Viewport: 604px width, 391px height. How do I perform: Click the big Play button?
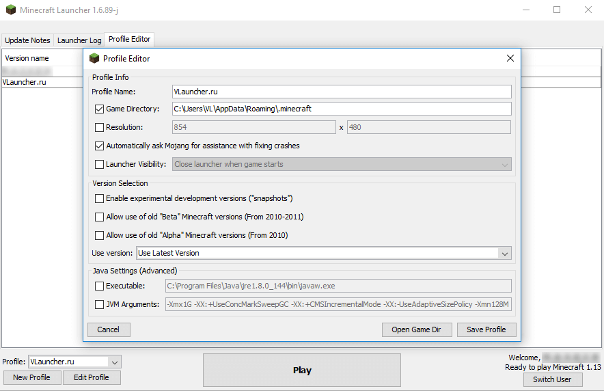click(302, 370)
